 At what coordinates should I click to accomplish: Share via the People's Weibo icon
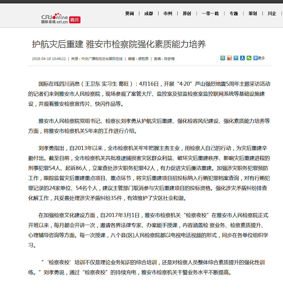(x=242, y=58)
